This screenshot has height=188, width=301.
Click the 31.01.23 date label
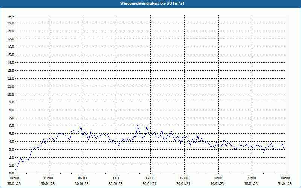click(285, 183)
